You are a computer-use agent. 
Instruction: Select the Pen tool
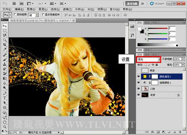[5, 93]
